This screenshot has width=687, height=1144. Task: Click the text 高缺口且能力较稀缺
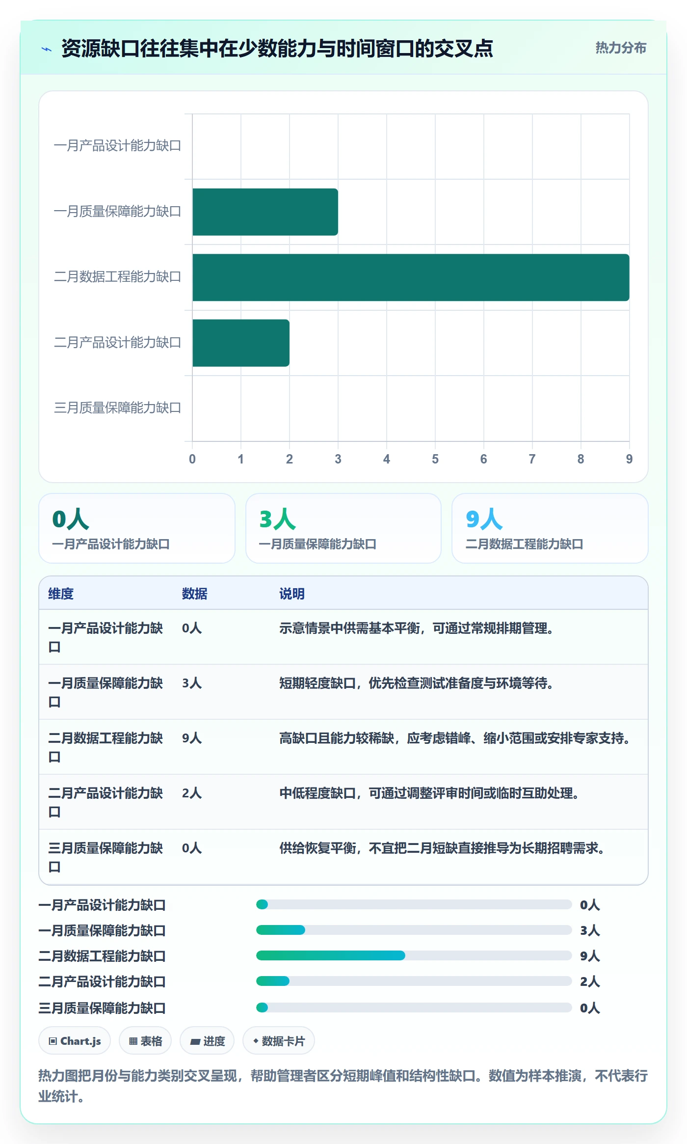(337, 738)
